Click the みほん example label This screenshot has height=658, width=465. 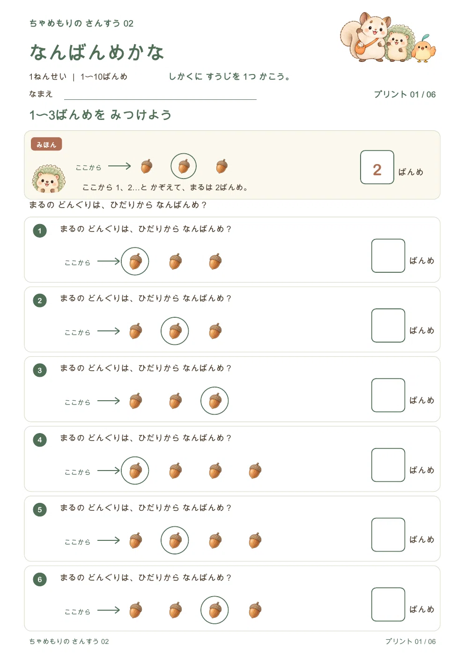tap(46, 144)
